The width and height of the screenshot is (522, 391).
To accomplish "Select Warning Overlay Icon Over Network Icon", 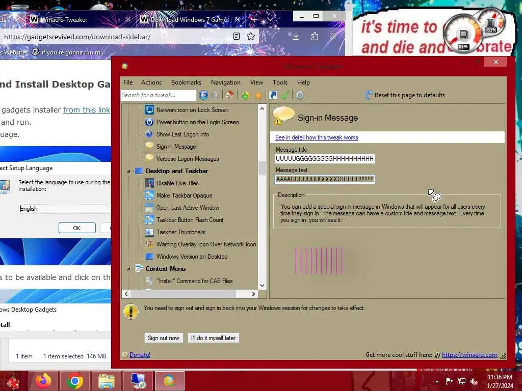I will tap(206, 244).
